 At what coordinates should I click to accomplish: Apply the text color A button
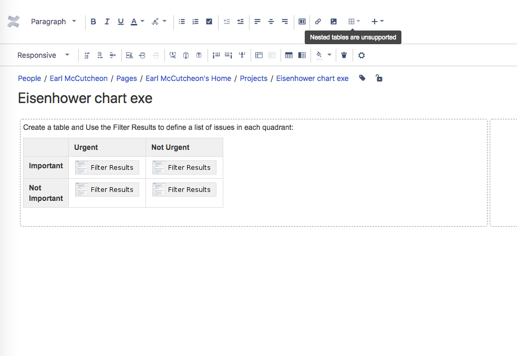[134, 22]
